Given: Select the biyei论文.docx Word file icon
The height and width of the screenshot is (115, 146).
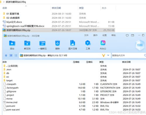Looking at the screenshot, I should (x=4, y=22).
